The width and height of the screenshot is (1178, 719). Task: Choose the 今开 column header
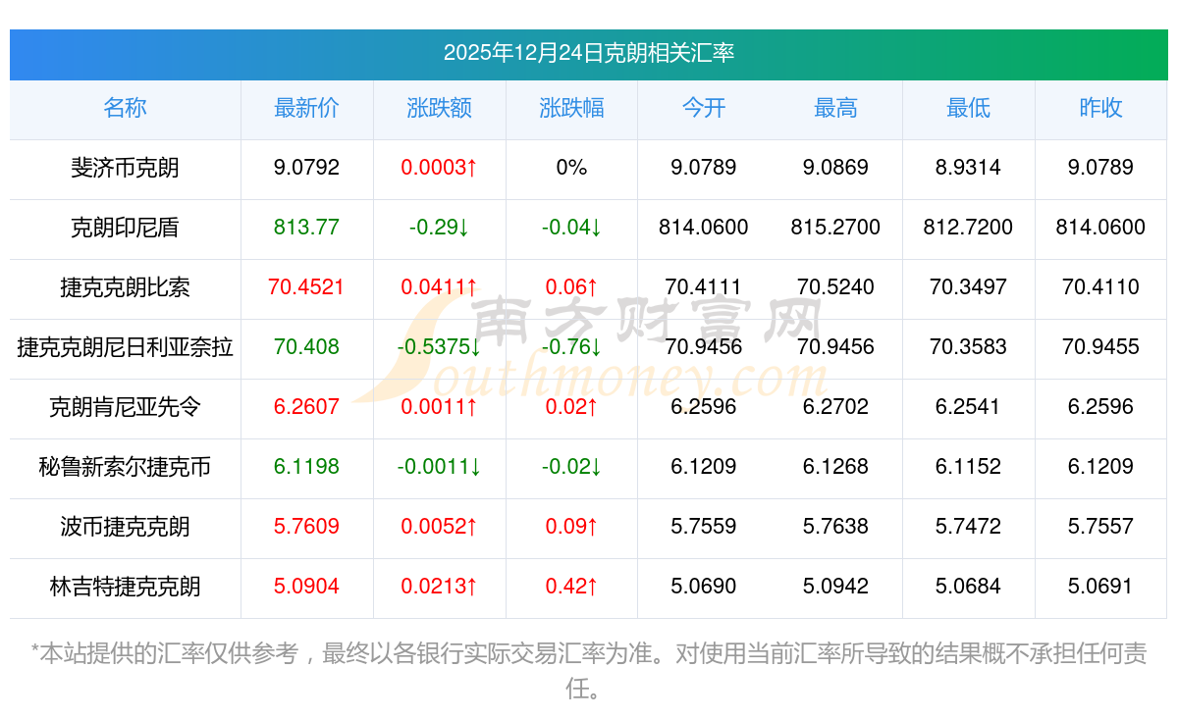[x=703, y=108]
